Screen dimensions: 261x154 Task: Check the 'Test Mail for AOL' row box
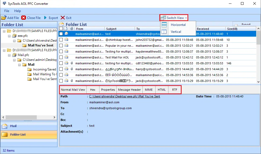point(61,57)
